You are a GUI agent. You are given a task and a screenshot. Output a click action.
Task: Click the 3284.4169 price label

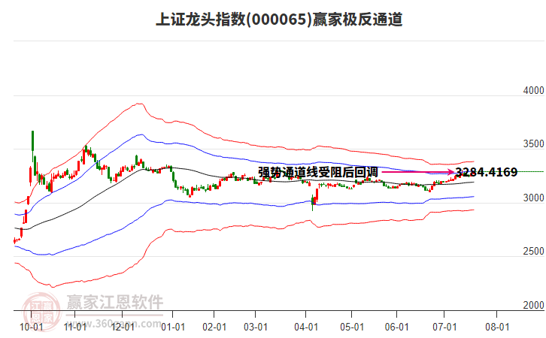[487, 172]
